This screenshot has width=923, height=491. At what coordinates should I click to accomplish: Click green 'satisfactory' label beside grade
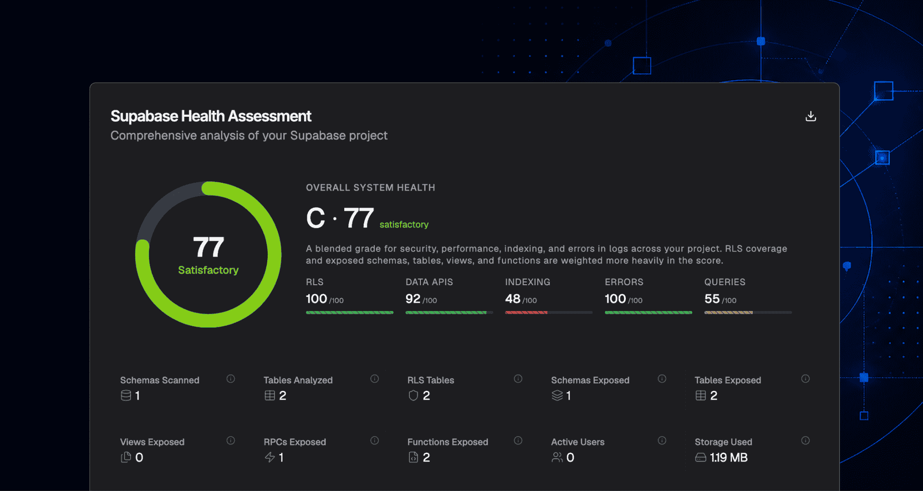click(404, 225)
